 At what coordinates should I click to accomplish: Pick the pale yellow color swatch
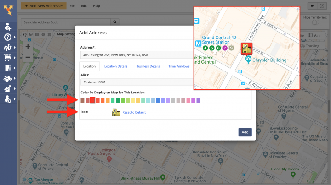click(x=133, y=100)
